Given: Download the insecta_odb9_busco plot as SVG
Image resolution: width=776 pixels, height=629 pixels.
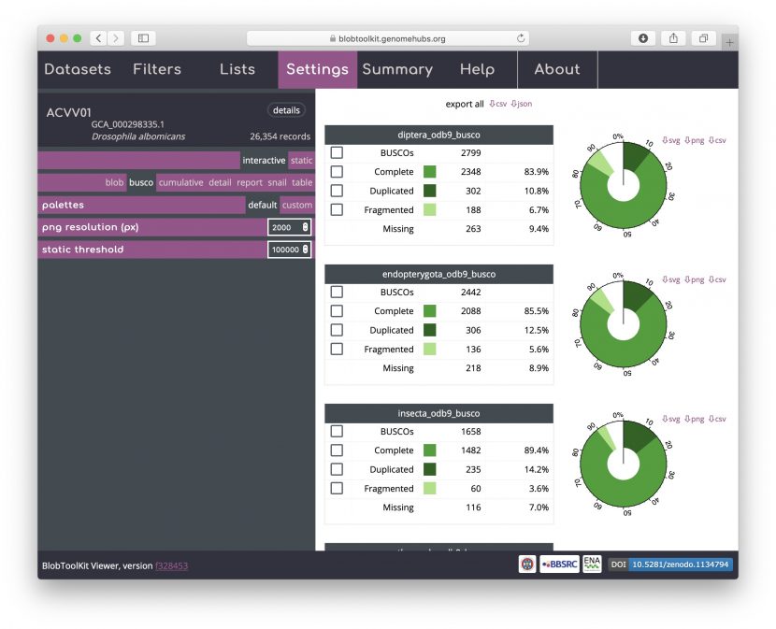Looking at the screenshot, I should (671, 419).
